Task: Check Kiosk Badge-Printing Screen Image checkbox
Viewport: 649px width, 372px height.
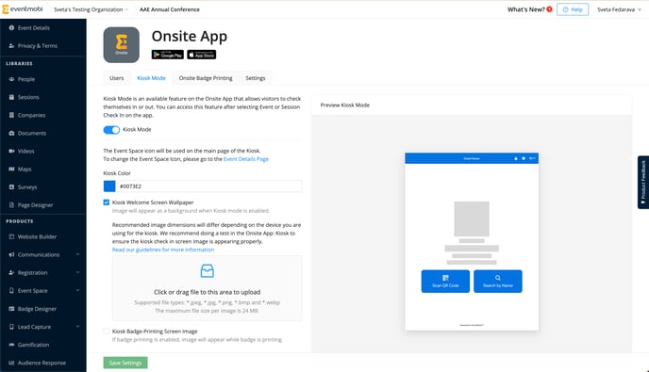Action: pyautogui.click(x=107, y=332)
